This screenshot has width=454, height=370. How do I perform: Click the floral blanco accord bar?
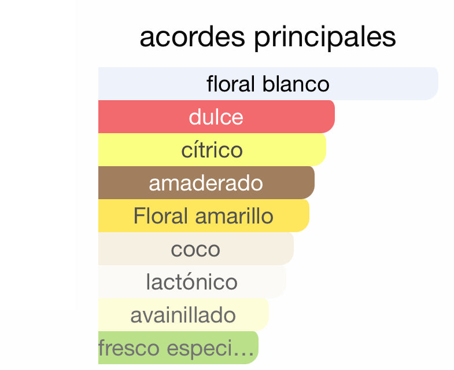tap(268, 83)
